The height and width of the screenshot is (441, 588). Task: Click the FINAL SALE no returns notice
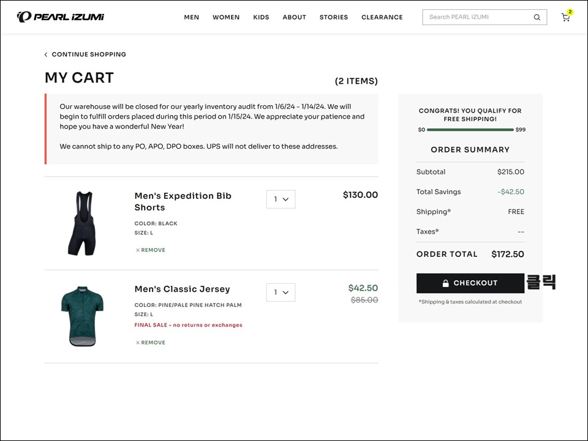(x=188, y=325)
